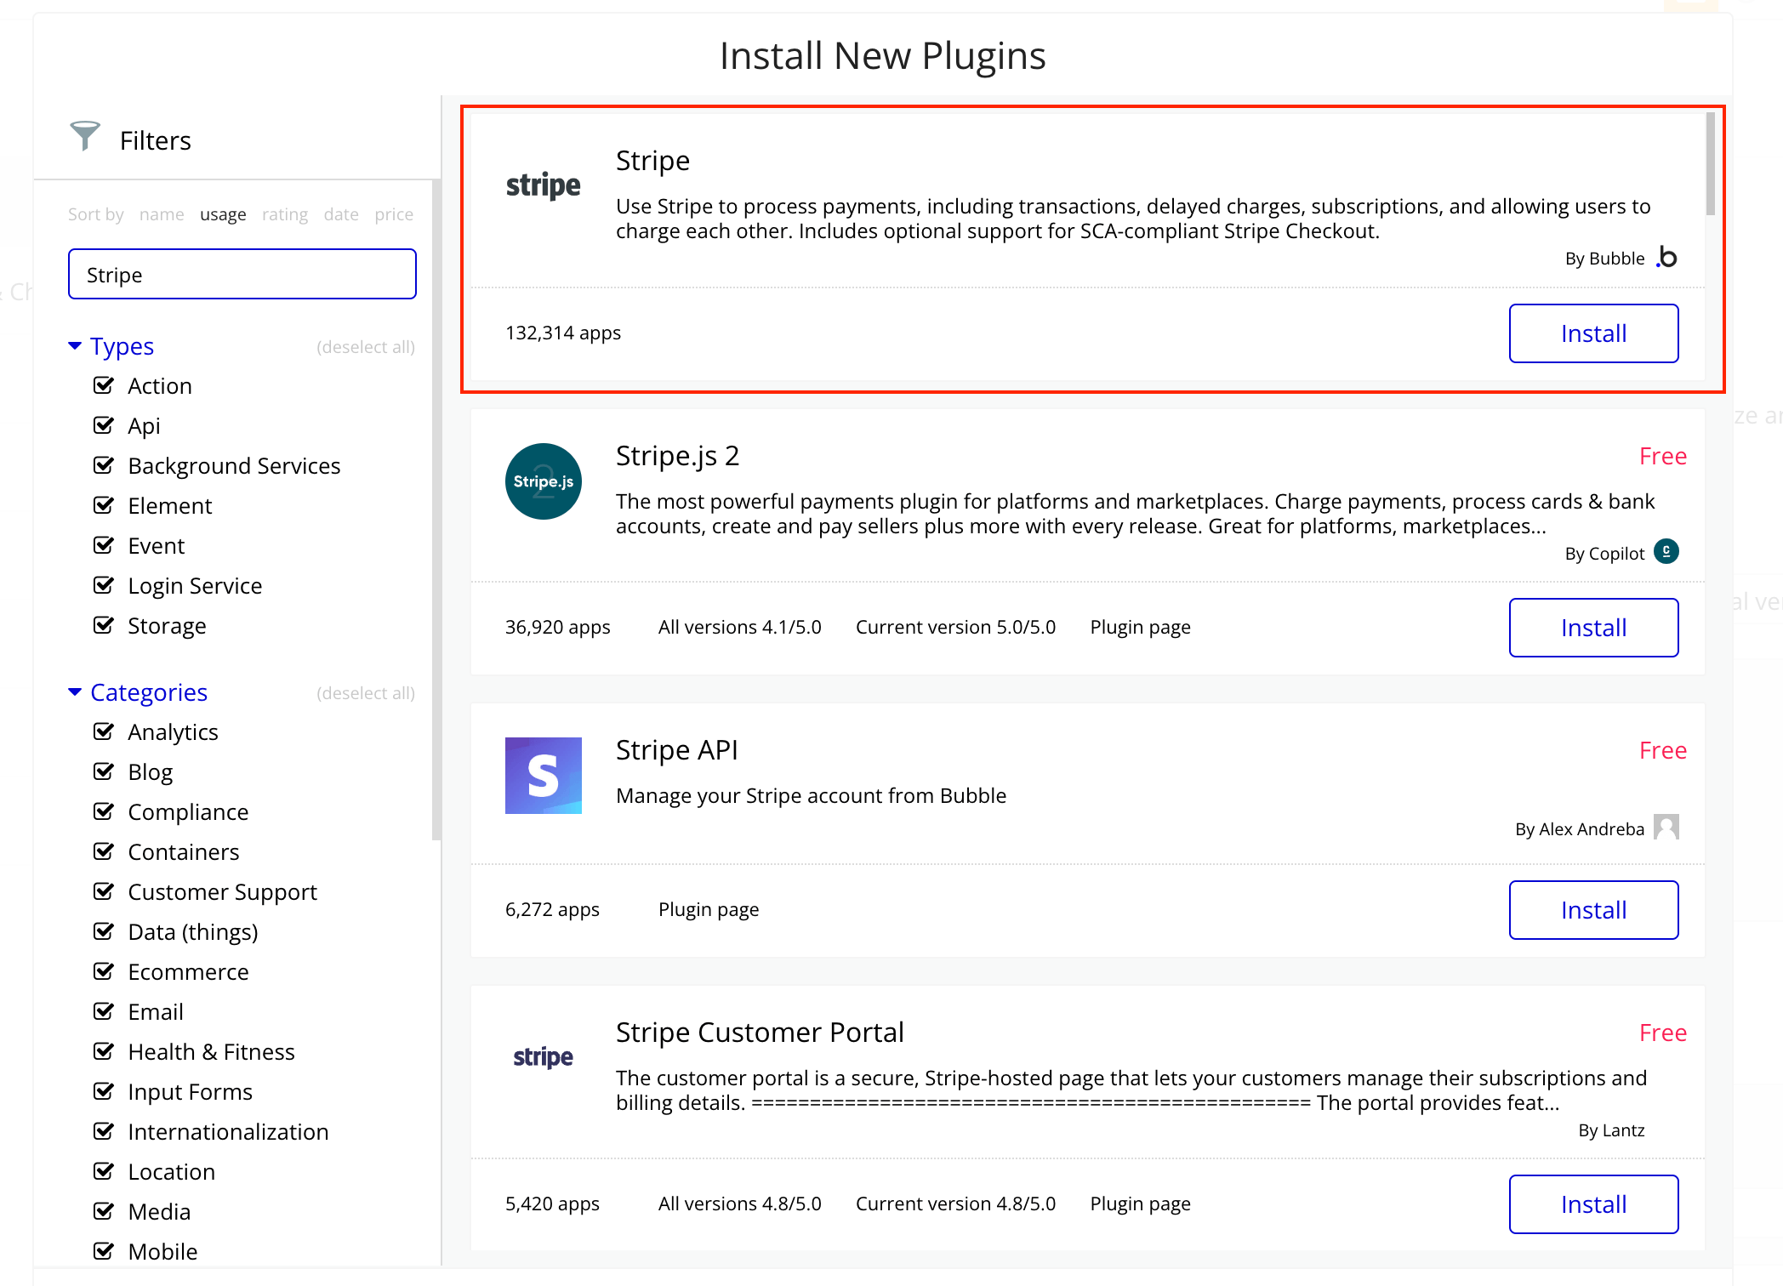Toggle Health & Fitness checkbox
Image resolution: width=1783 pixels, height=1286 pixels.
[x=104, y=1051]
